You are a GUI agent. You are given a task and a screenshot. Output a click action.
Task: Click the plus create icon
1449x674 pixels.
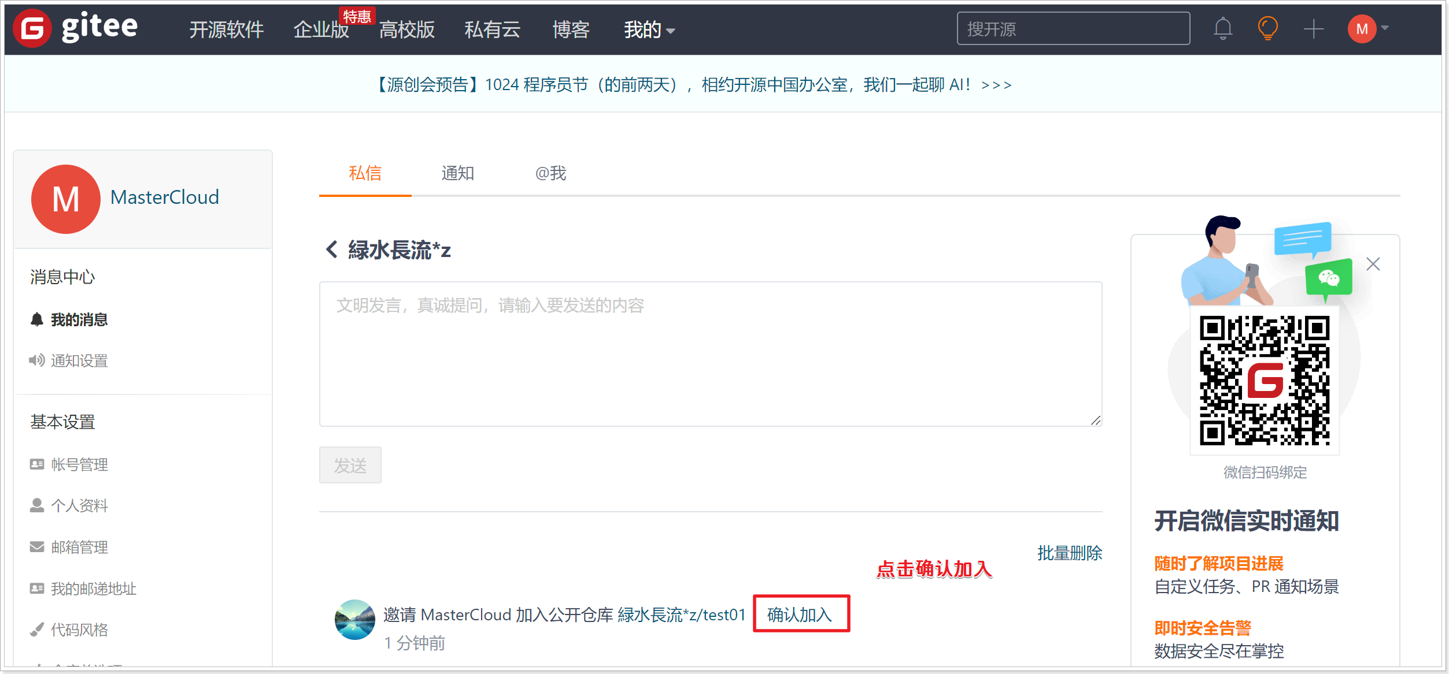(1313, 29)
